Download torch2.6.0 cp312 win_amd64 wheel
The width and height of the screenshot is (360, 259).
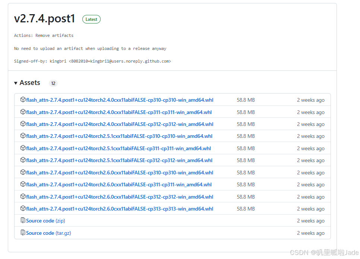(x=120, y=197)
